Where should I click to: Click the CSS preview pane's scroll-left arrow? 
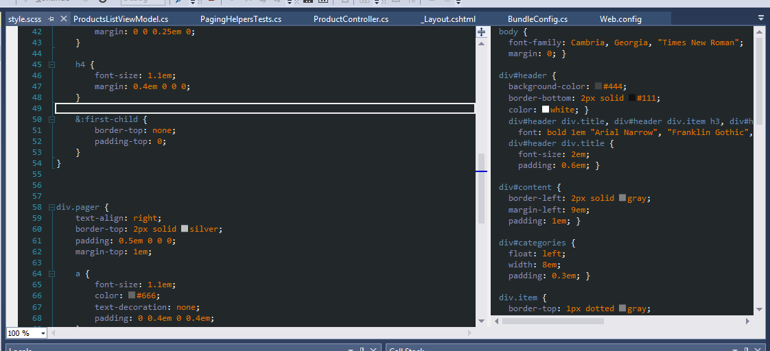(496, 321)
